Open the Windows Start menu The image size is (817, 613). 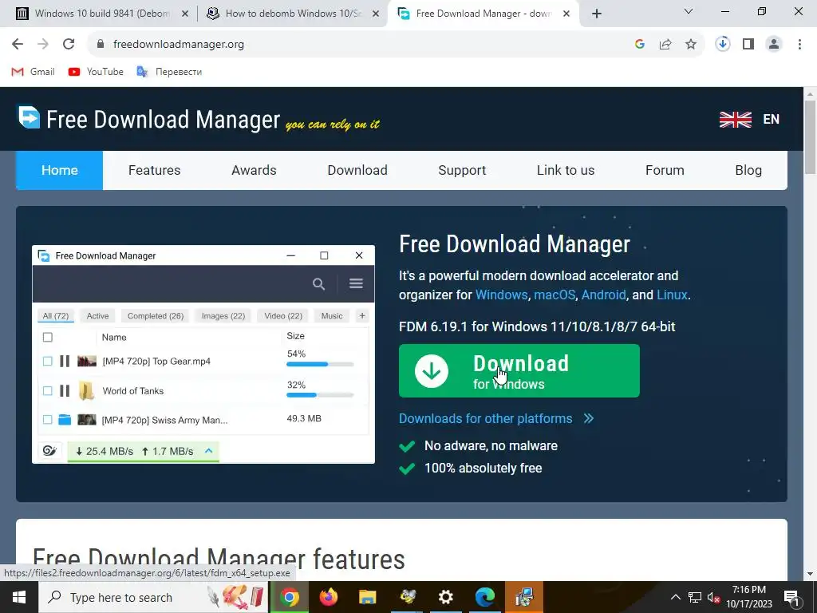pos(19,597)
